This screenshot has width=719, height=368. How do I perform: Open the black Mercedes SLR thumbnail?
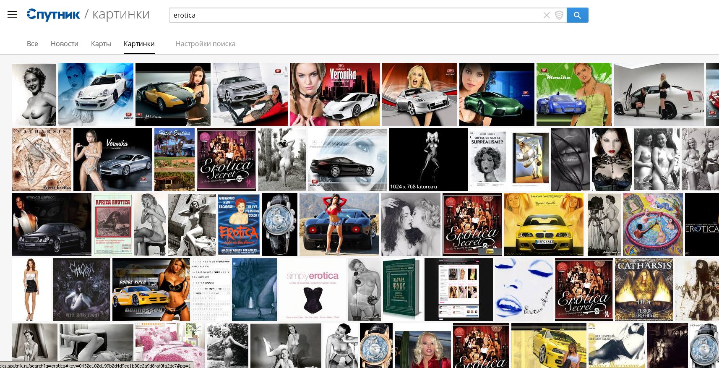pos(347,159)
